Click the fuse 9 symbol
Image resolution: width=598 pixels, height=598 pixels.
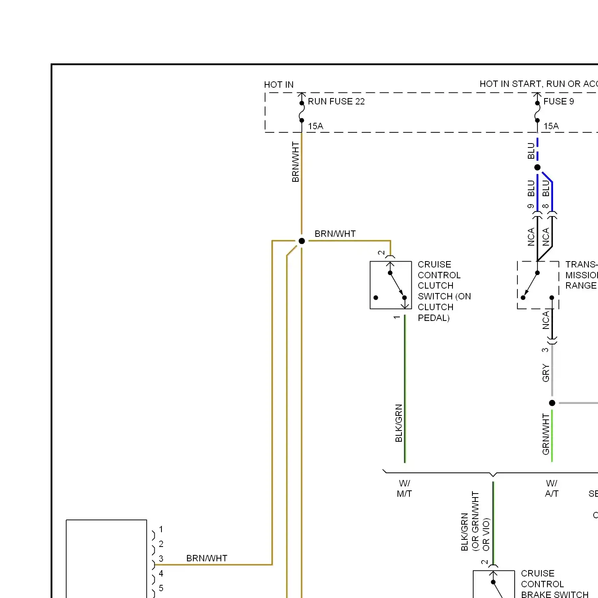click(537, 112)
